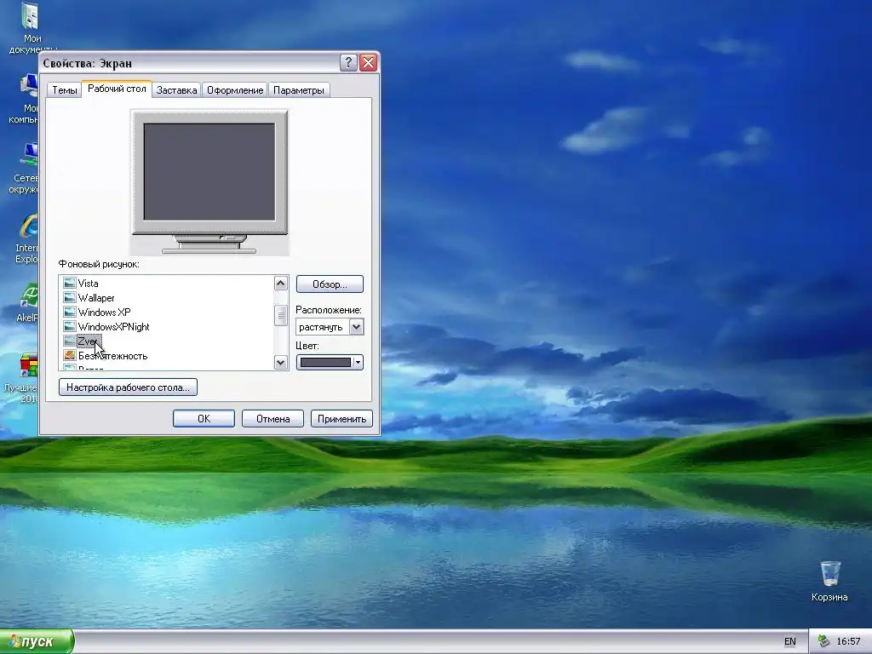Image resolution: width=872 pixels, height=654 pixels.
Task: Open the Пуск start menu
Action: point(37,641)
